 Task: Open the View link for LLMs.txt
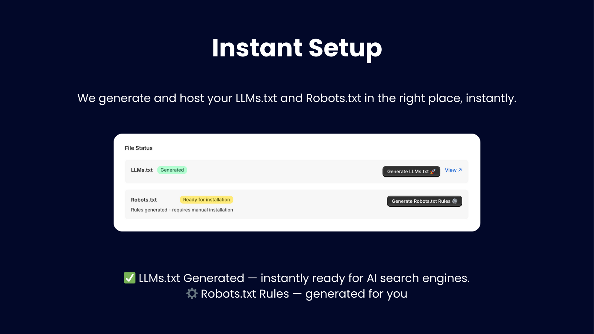(451, 170)
